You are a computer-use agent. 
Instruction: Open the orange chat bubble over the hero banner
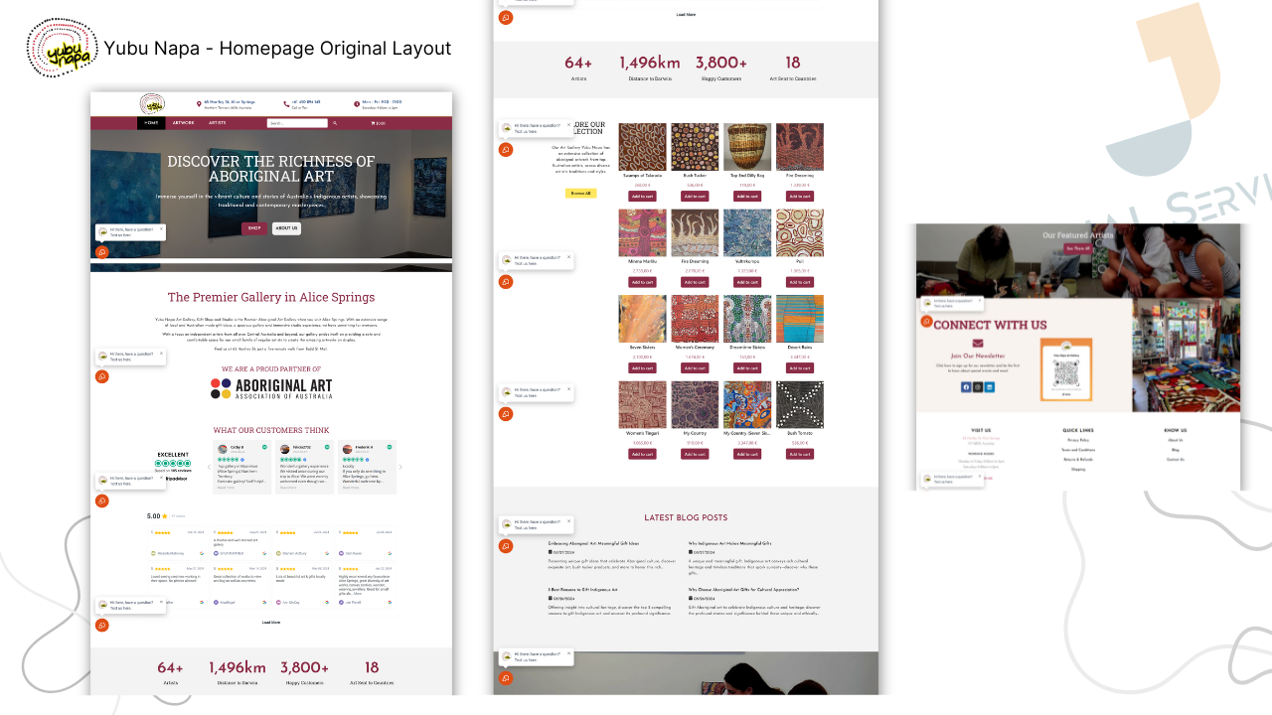point(101,252)
